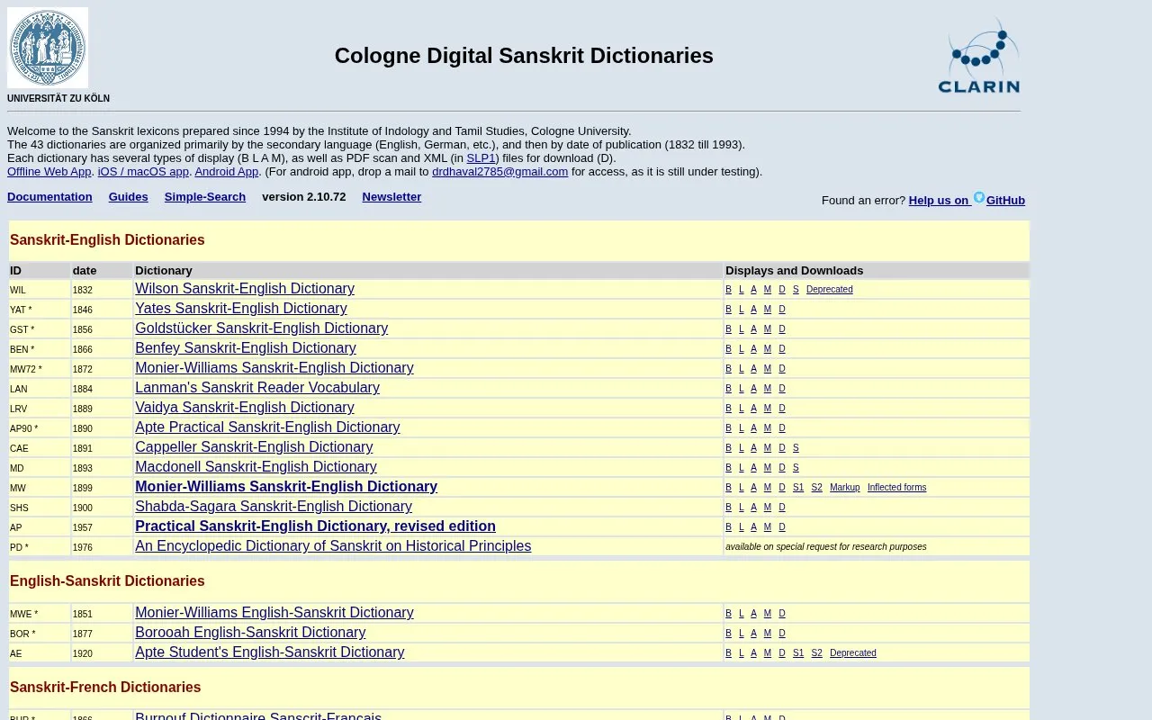Open the iOS / macOS app link
The width and height of the screenshot is (1152, 720).
143,171
